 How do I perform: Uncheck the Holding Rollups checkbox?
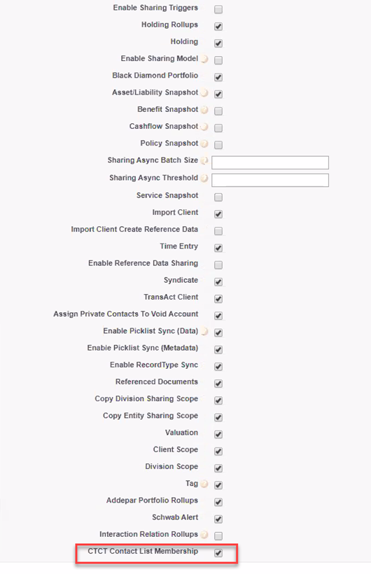point(218,27)
